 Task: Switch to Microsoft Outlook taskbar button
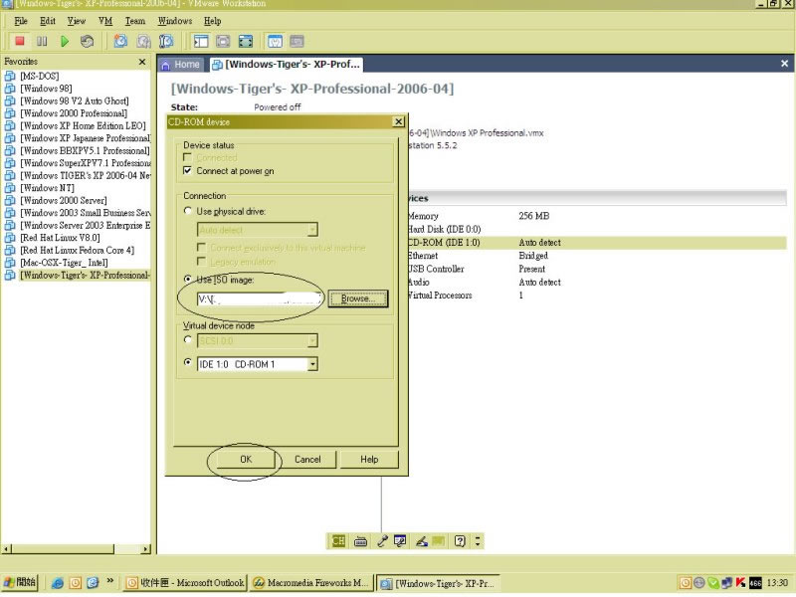tap(185, 583)
